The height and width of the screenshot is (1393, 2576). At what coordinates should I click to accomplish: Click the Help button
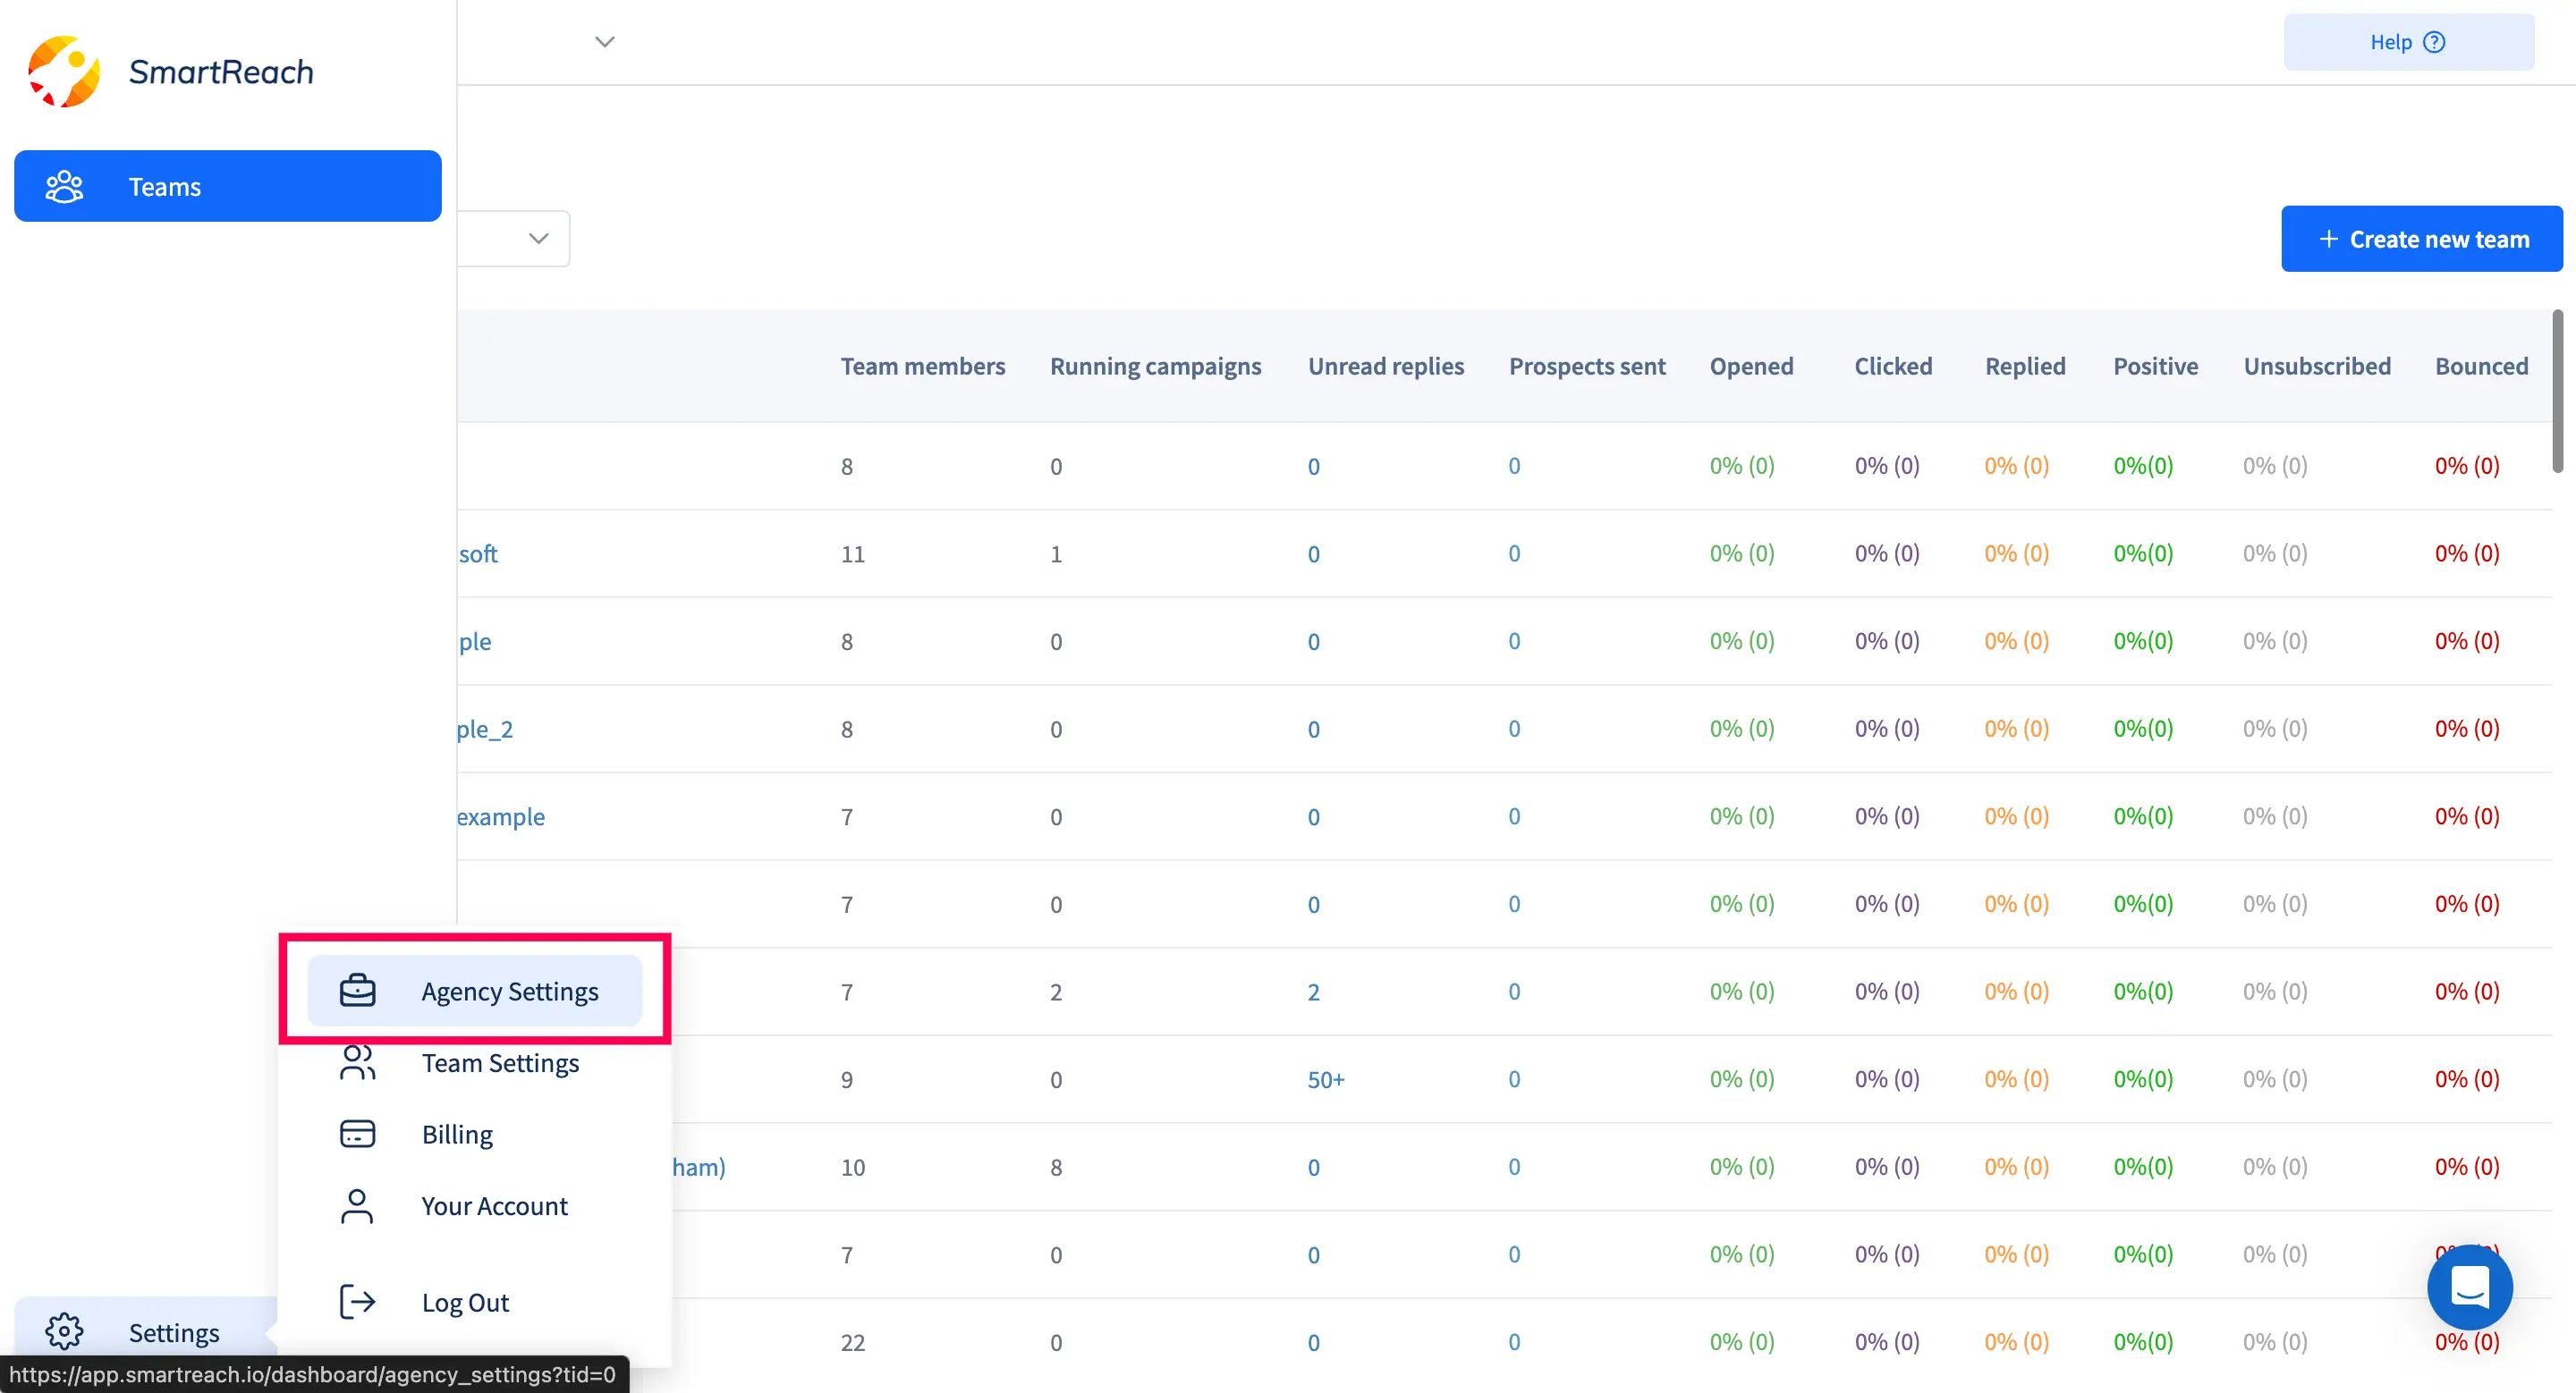click(x=2409, y=42)
